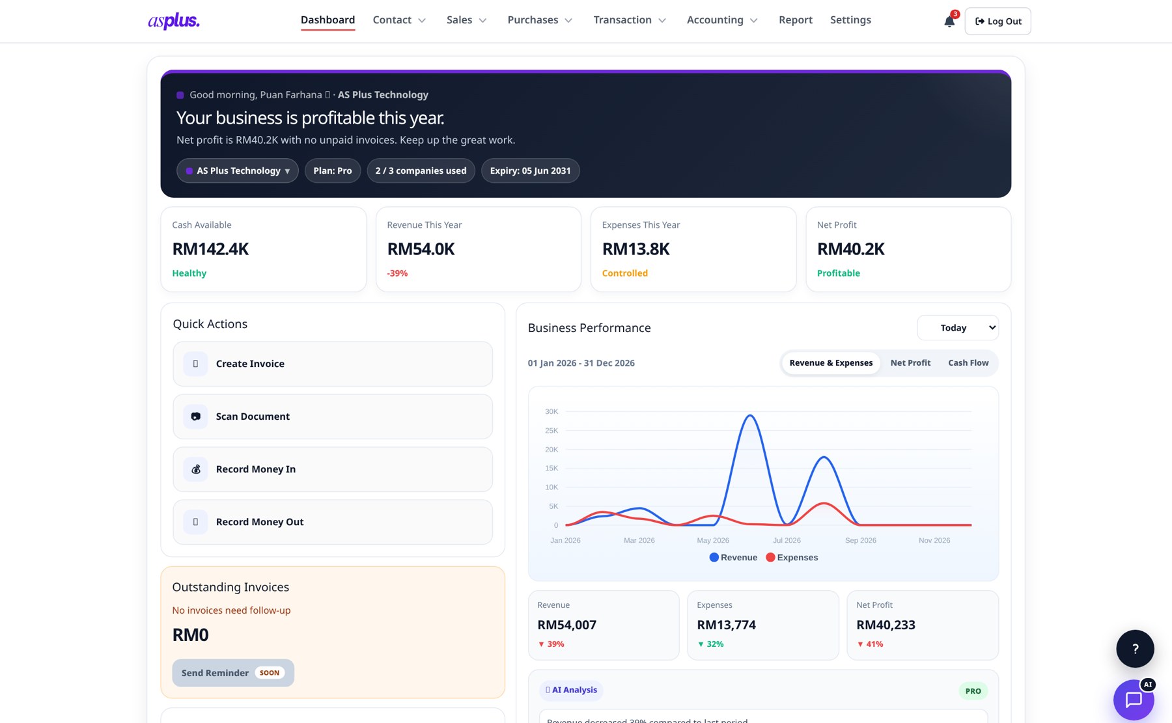Click the Send Reminder button
The width and height of the screenshot is (1172, 723).
point(233,673)
